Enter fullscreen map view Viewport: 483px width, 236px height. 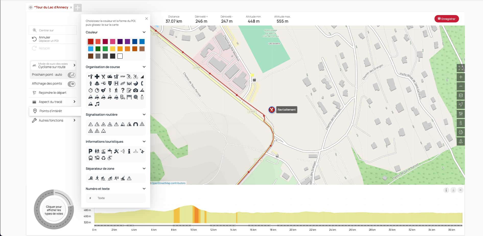[x=461, y=68]
